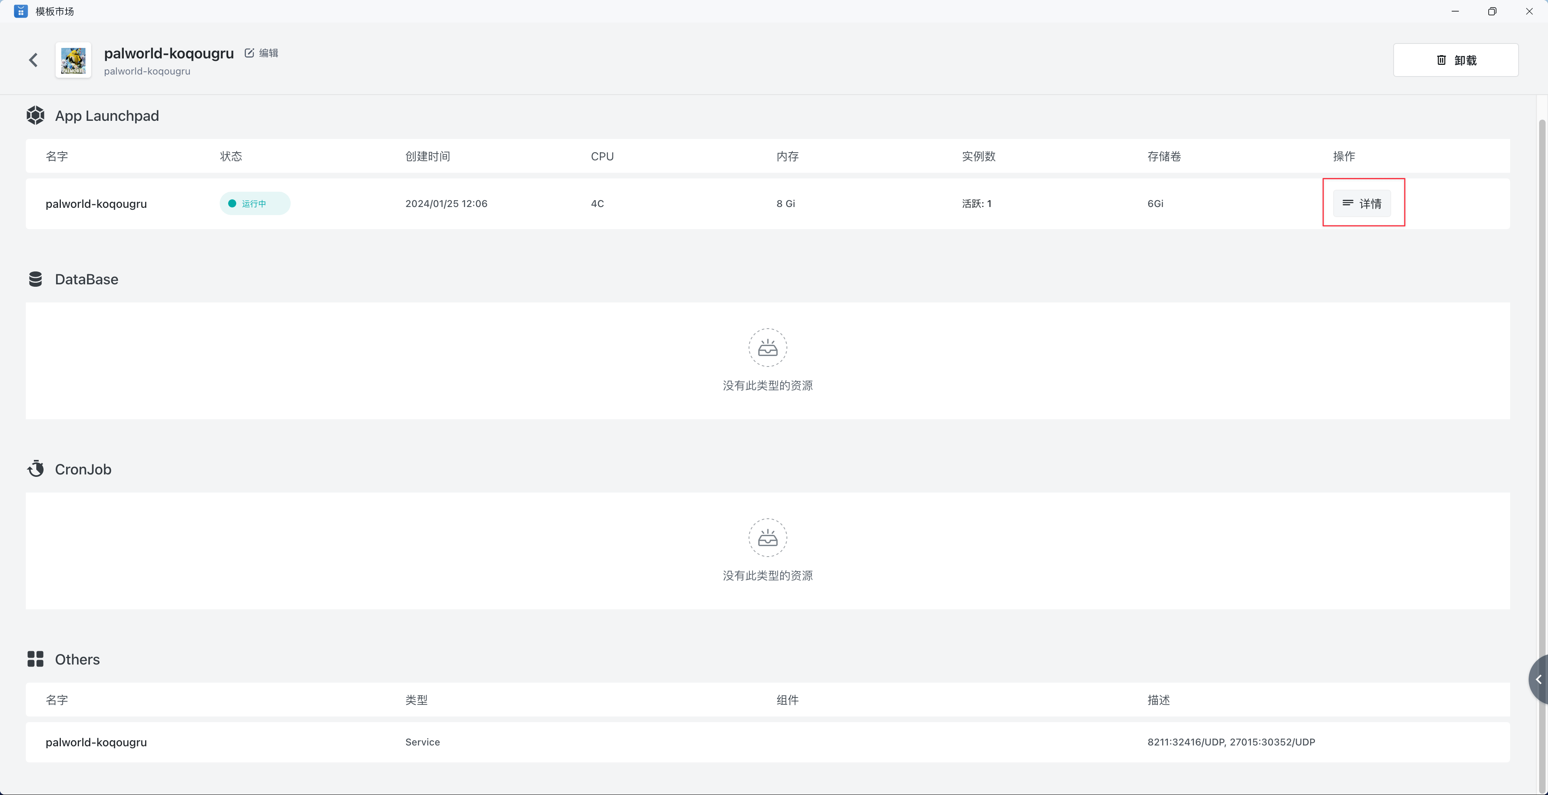Click the DataBase stack icon
Screen dimensions: 1548x795
35,279
